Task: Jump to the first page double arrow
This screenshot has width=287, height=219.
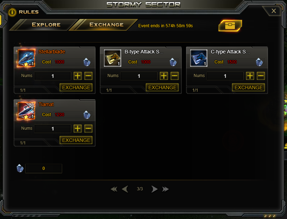Action: click(x=114, y=189)
